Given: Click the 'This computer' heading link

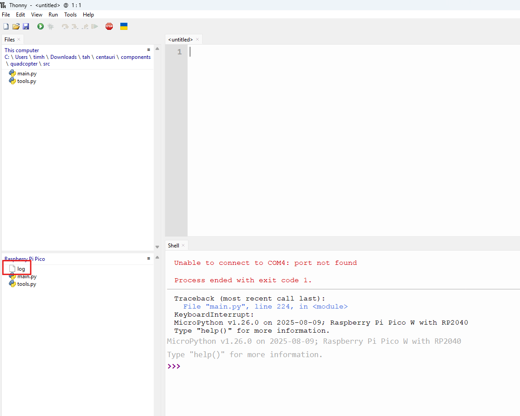Looking at the screenshot, I should coord(21,50).
